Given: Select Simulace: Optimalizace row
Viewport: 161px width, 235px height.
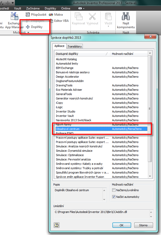Looking at the screenshot, I should coord(101,155).
